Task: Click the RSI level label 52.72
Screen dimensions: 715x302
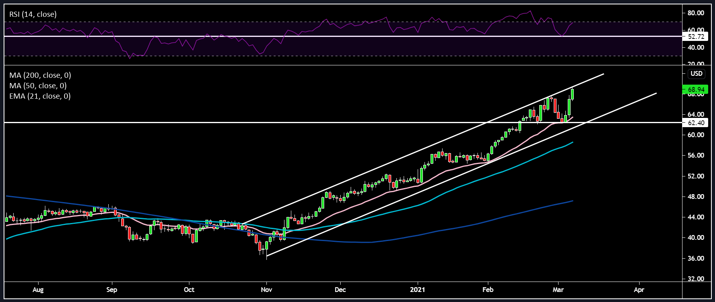Action: click(x=696, y=36)
